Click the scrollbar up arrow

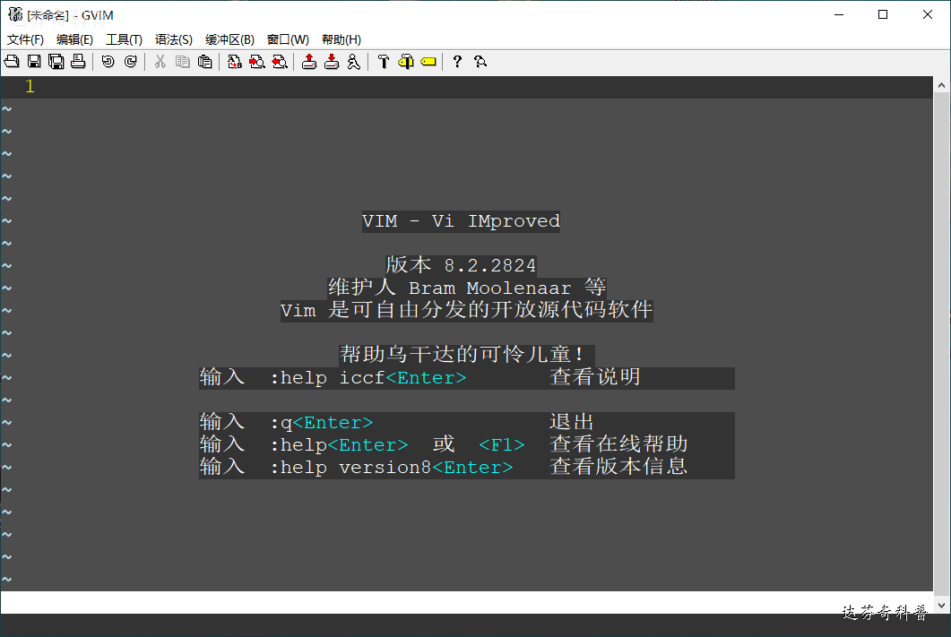click(941, 84)
